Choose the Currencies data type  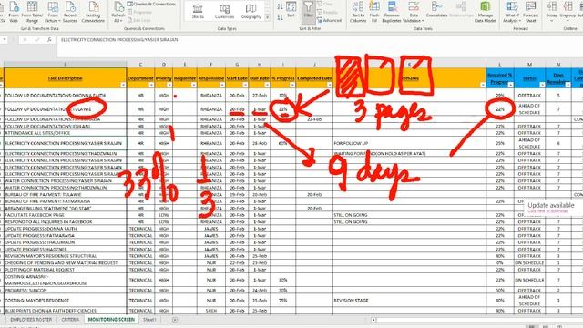225,12
